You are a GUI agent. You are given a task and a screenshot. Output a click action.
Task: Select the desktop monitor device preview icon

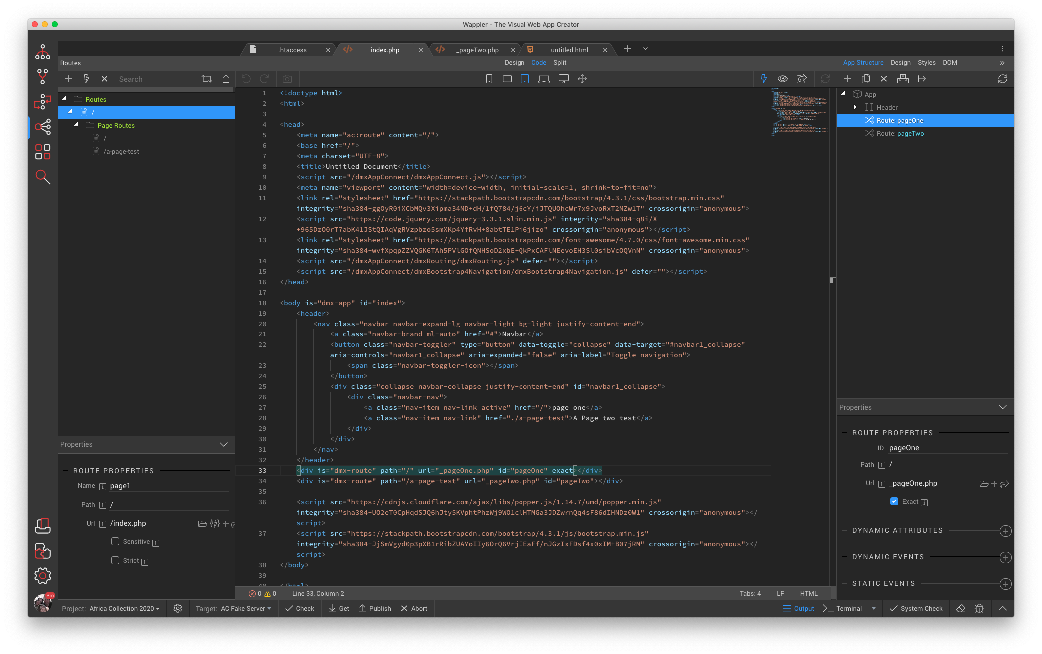click(x=563, y=79)
